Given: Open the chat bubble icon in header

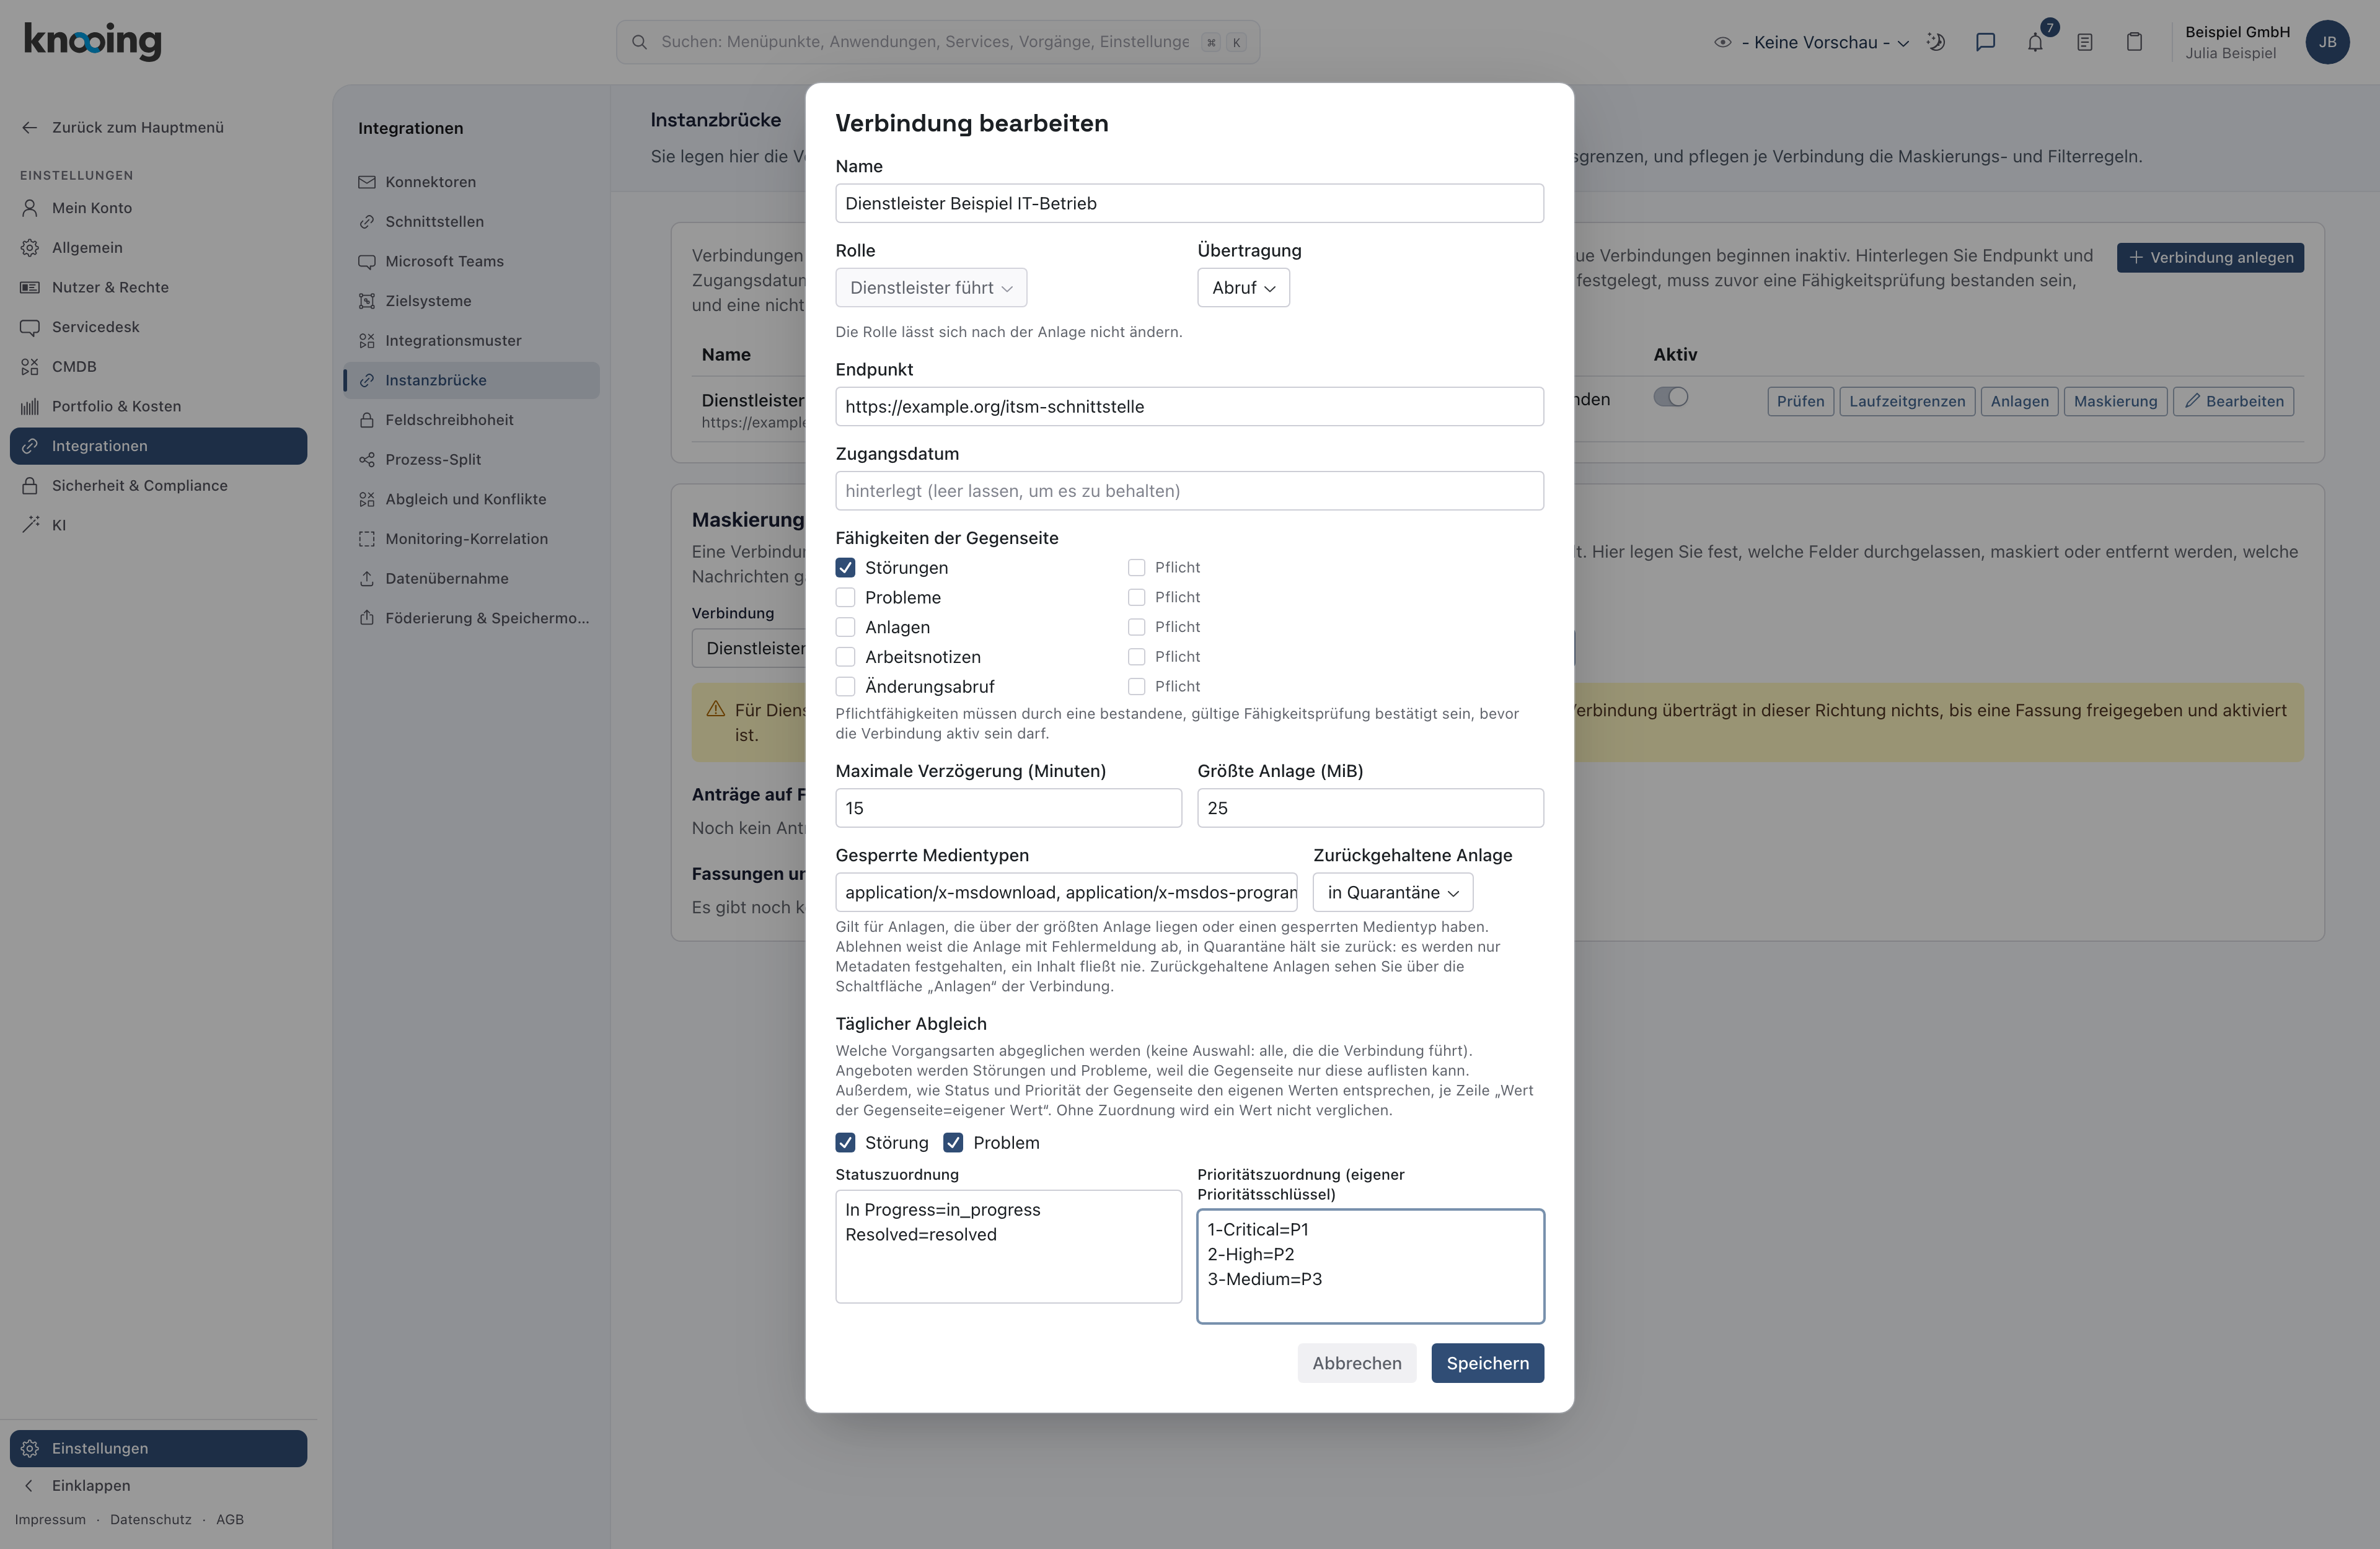Looking at the screenshot, I should (1985, 42).
